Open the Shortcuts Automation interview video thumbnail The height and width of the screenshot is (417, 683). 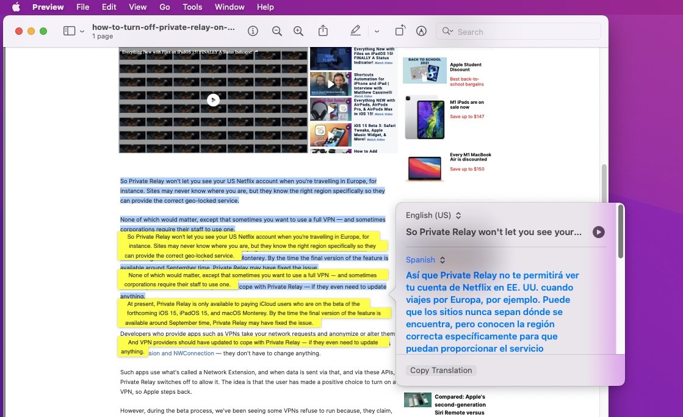pos(331,84)
